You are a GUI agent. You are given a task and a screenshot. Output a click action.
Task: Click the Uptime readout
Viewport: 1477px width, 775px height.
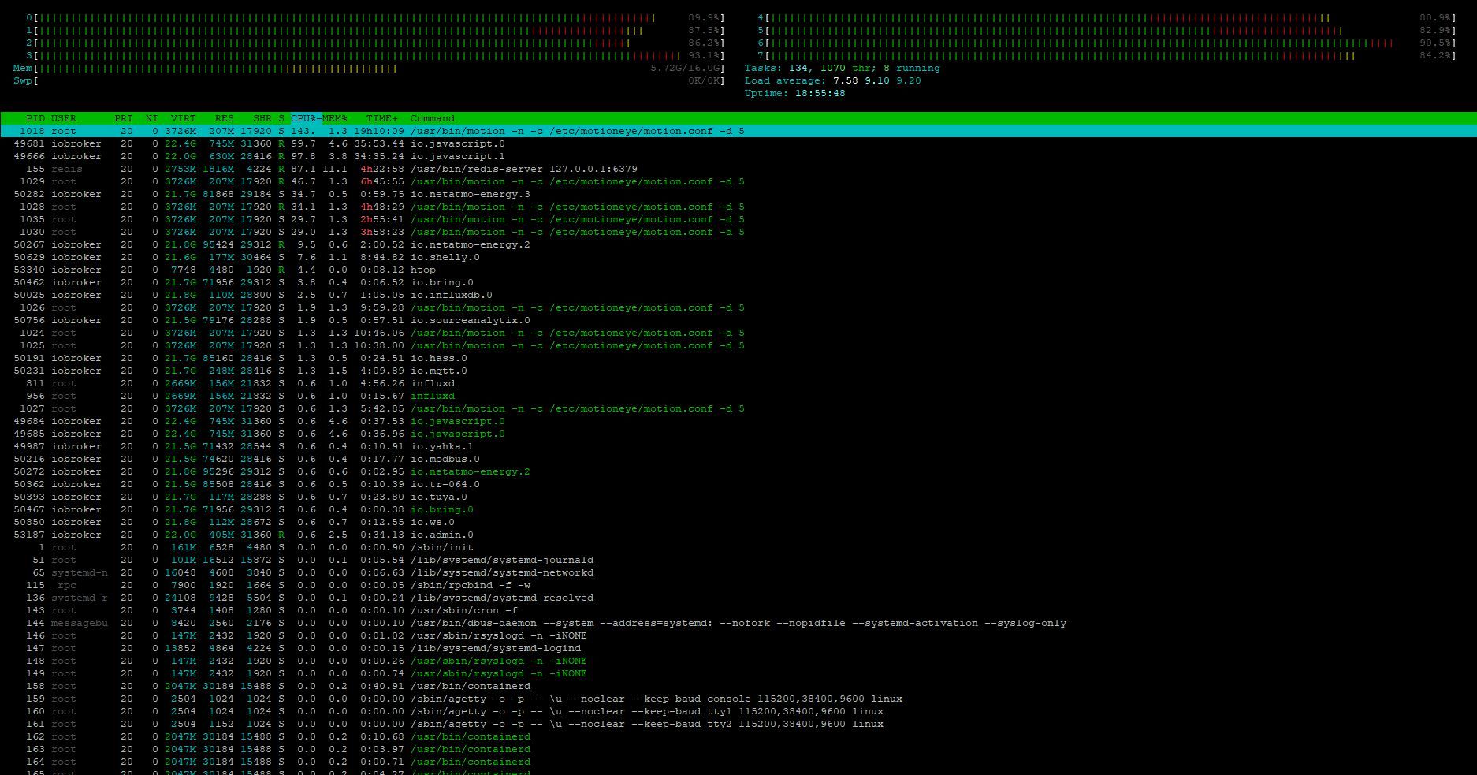(x=795, y=93)
